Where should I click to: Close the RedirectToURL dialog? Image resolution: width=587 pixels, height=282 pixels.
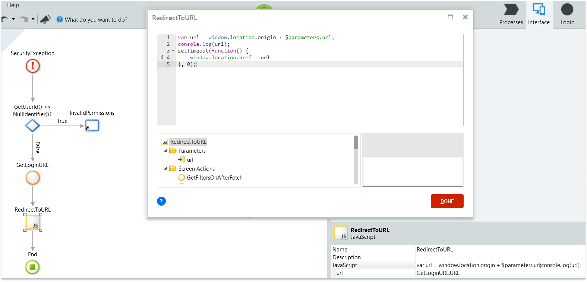(x=465, y=17)
